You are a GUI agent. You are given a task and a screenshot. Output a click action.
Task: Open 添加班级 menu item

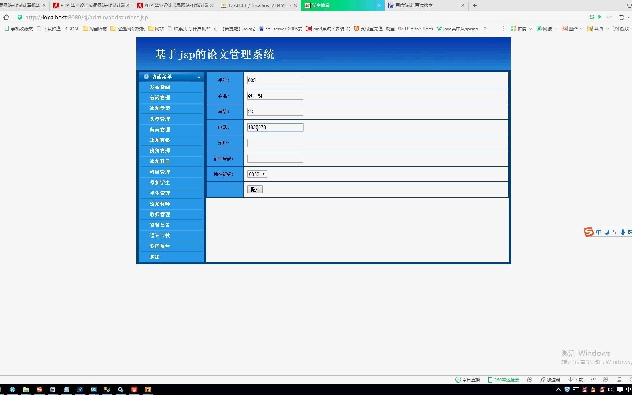tap(160, 140)
